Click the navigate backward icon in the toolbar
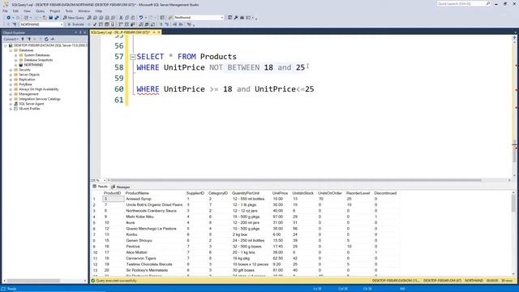519x292 pixels. pyautogui.click(x=8, y=18)
